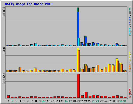
Task: Click green weekend day label 2
Action: point(12,101)
